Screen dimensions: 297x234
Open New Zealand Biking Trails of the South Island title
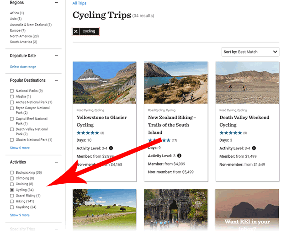tap(172, 125)
